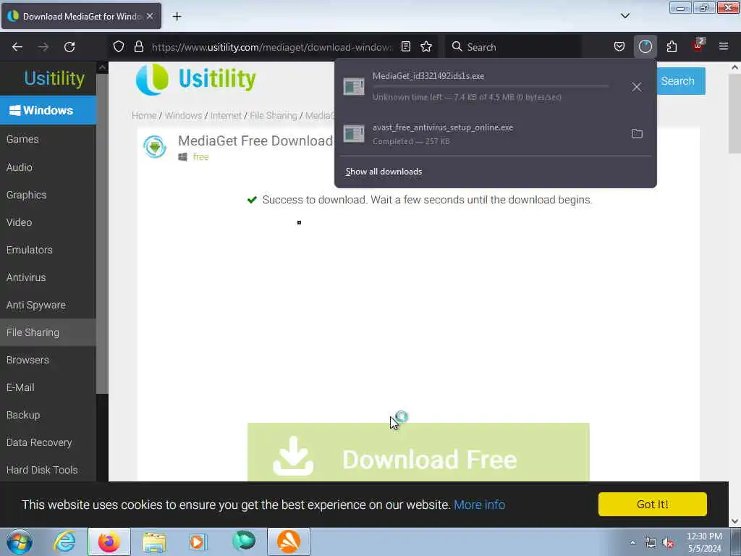Cancel the MediaGet_id3321492ids1s.exe download
Screen dimensions: 741x556
pyautogui.click(x=637, y=87)
